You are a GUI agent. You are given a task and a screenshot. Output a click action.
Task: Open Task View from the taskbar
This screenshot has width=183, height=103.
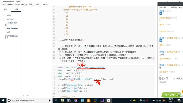pos(56,100)
